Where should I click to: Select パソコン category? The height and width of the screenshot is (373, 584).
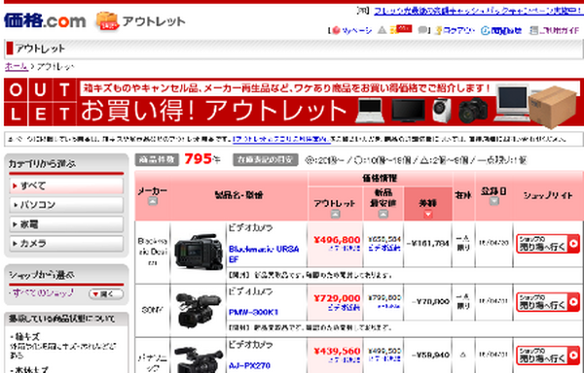click(x=66, y=205)
